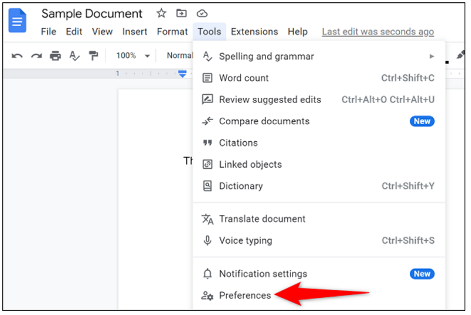Click the Word count list icon

click(x=207, y=78)
